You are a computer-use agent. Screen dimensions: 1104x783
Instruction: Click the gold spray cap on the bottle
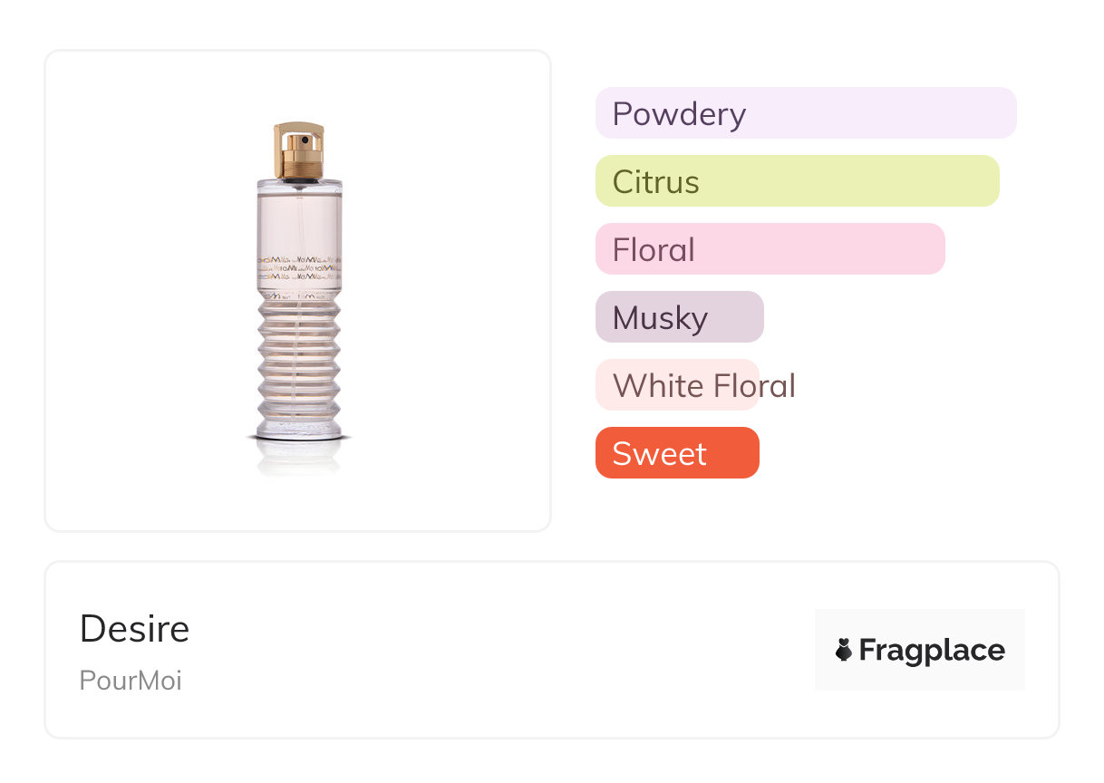pos(299,150)
